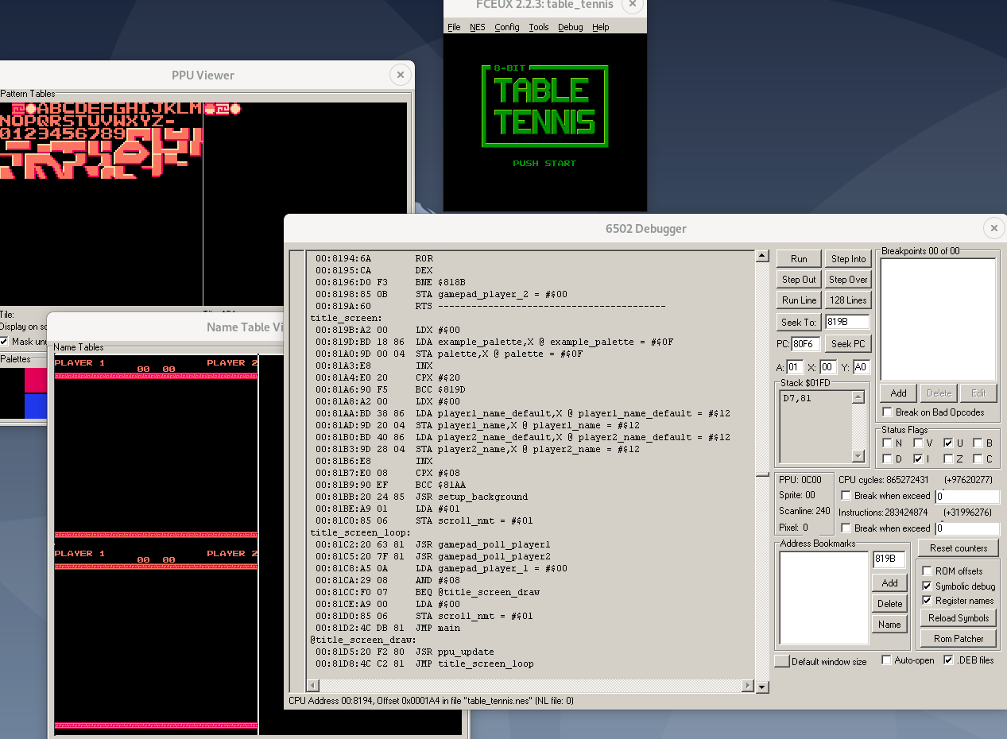
Task: Click the Step Into button
Action: click(x=848, y=259)
